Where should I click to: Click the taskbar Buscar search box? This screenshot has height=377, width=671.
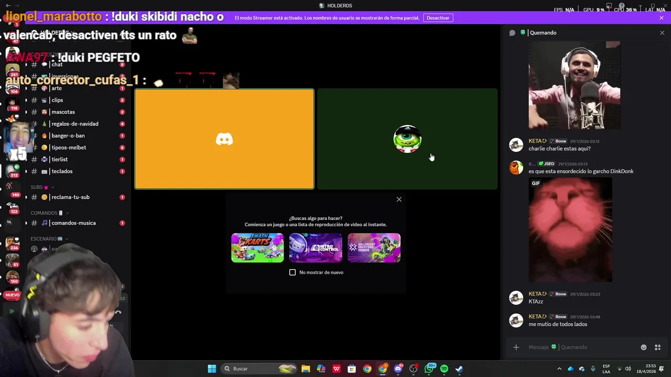pyautogui.click(x=260, y=369)
